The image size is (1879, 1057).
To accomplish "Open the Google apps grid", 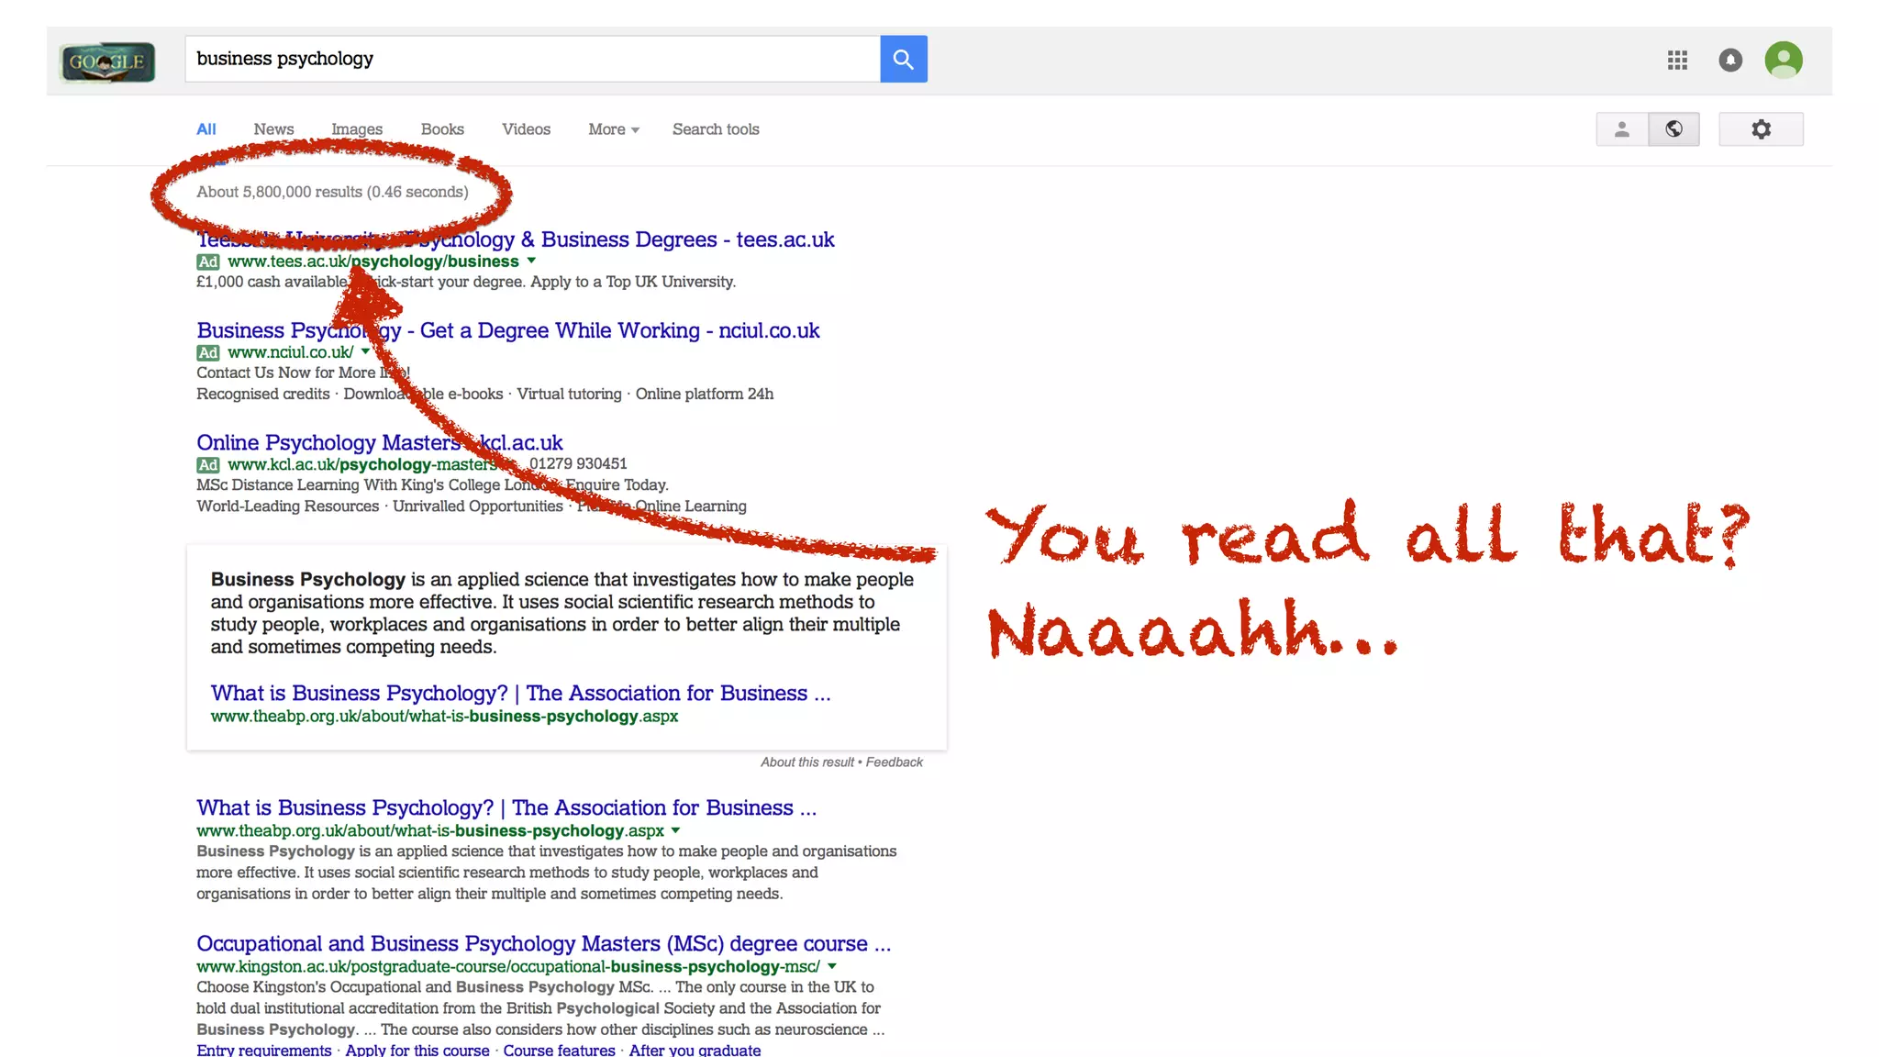I will click(x=1677, y=60).
